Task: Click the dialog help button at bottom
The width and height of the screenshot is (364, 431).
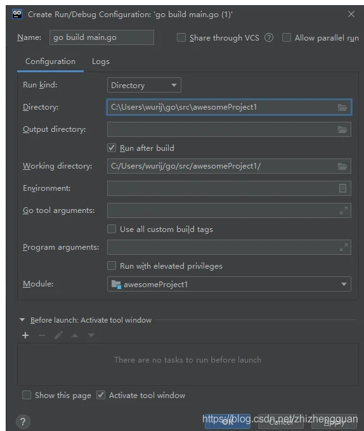Action: coord(23,421)
